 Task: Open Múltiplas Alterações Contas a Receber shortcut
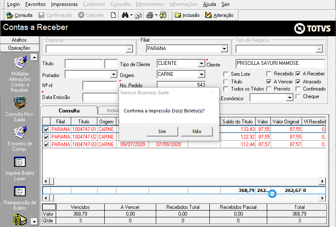[20, 62]
